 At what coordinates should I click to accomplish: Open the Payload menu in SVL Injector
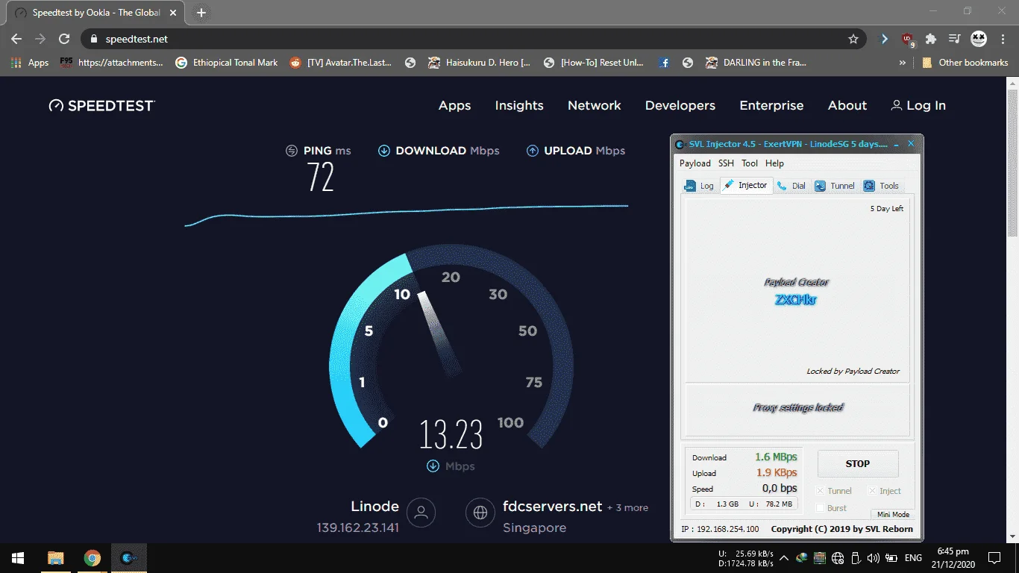click(695, 163)
